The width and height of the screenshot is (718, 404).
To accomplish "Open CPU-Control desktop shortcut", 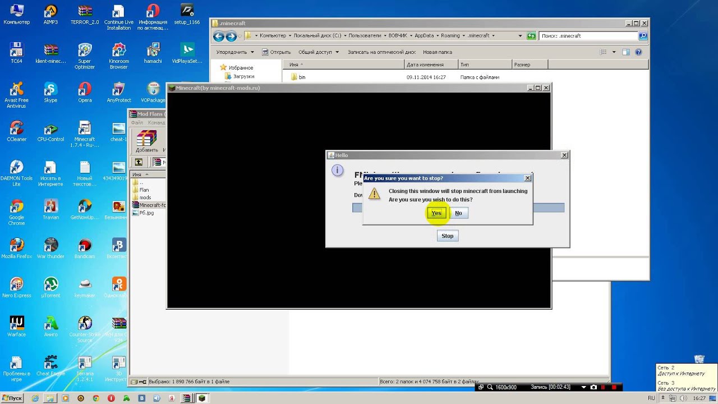I will pyautogui.click(x=50, y=131).
